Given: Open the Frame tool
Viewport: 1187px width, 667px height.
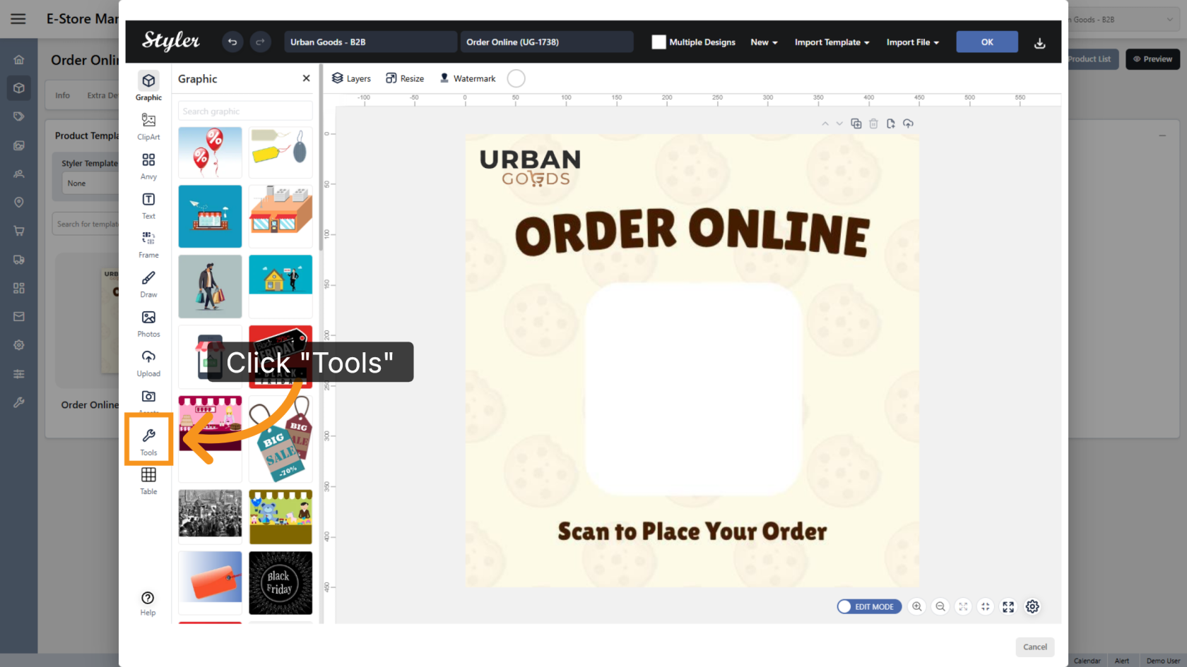Looking at the screenshot, I should click(148, 244).
